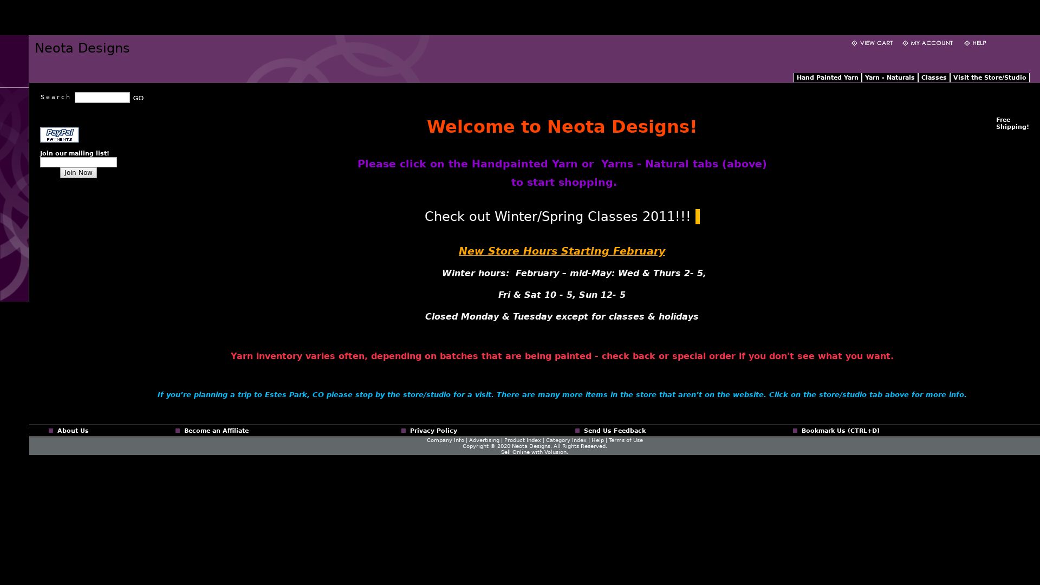Open the Hand Painted Yarn tab

[x=827, y=78]
